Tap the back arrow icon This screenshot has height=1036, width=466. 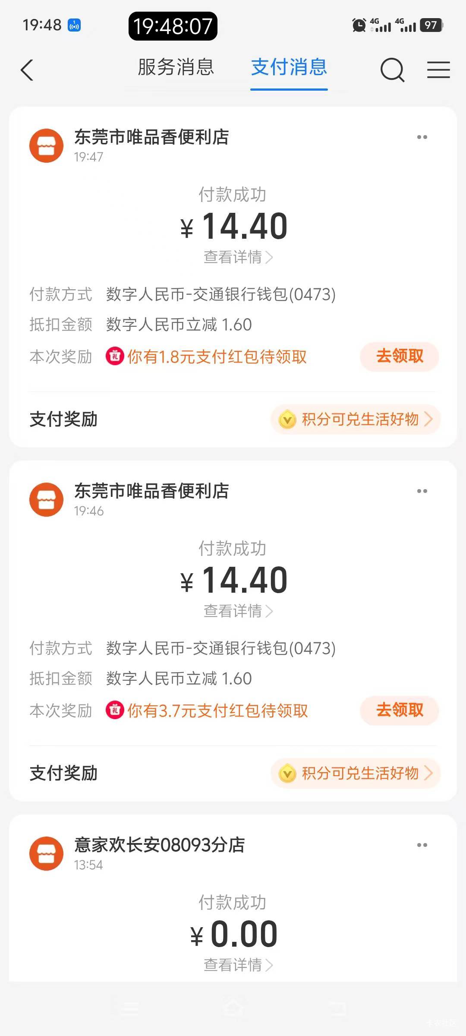pos(27,70)
